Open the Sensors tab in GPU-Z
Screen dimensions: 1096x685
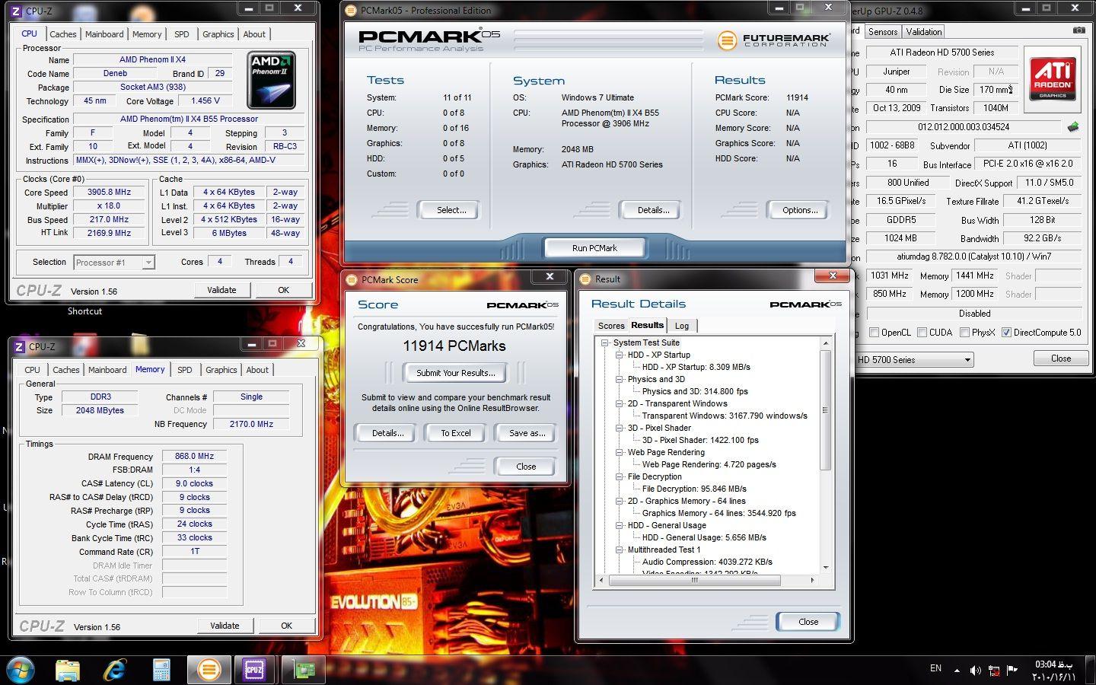[883, 32]
